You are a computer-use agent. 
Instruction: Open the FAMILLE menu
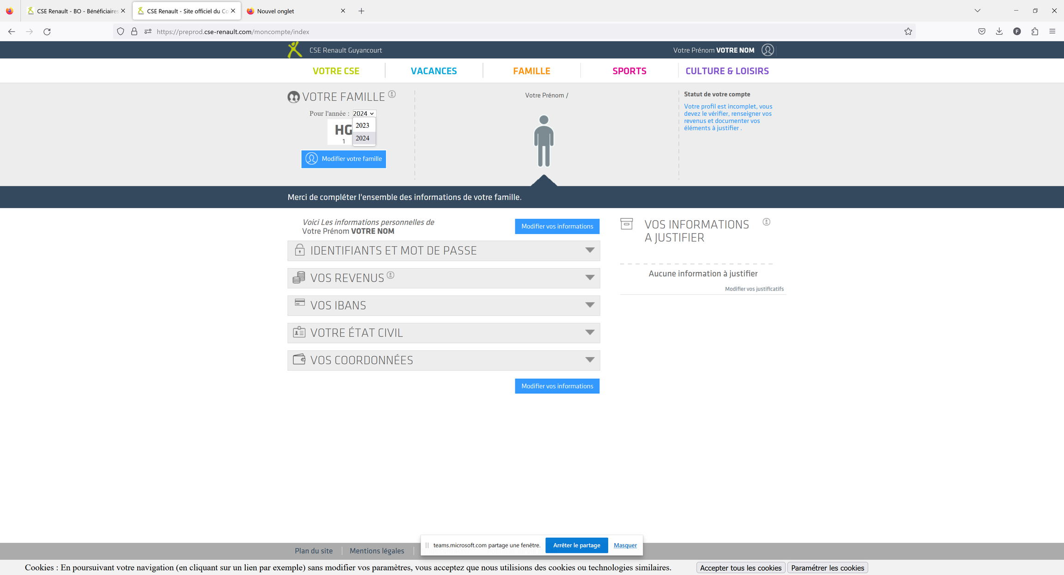[x=532, y=71]
